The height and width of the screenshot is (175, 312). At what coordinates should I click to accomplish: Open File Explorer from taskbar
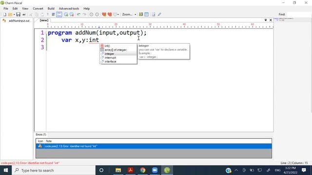[x=118, y=170]
